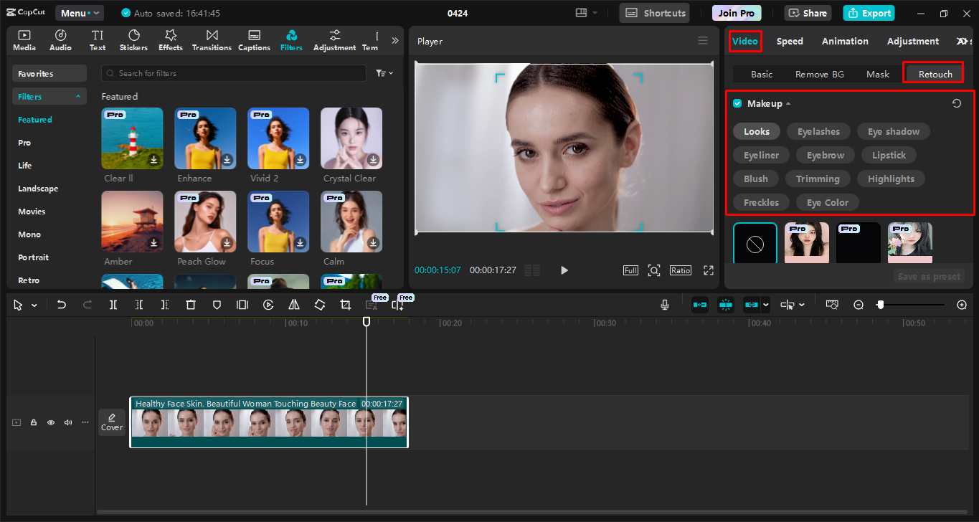
Task: Mute the video track speaker icon
Action: point(67,422)
